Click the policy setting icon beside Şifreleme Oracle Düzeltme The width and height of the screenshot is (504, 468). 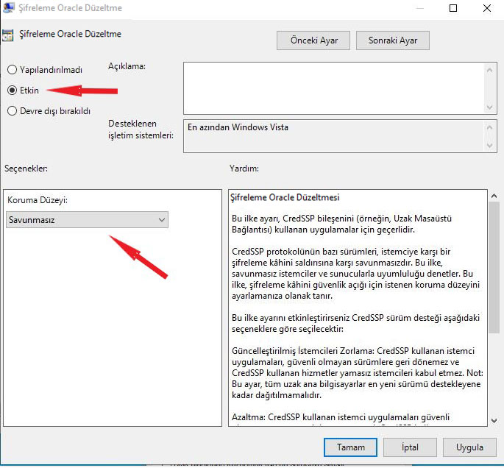tap(7, 35)
